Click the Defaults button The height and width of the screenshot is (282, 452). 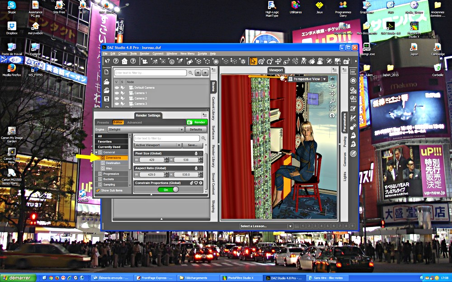[x=196, y=129]
